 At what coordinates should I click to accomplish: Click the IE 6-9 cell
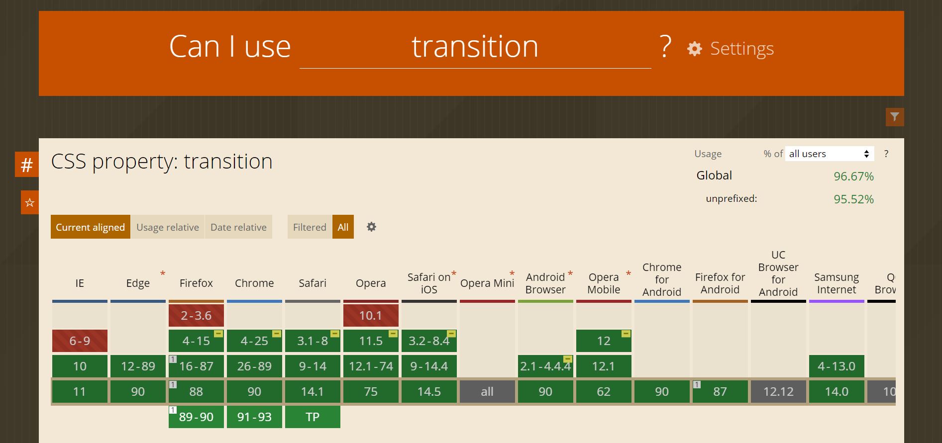(x=80, y=341)
